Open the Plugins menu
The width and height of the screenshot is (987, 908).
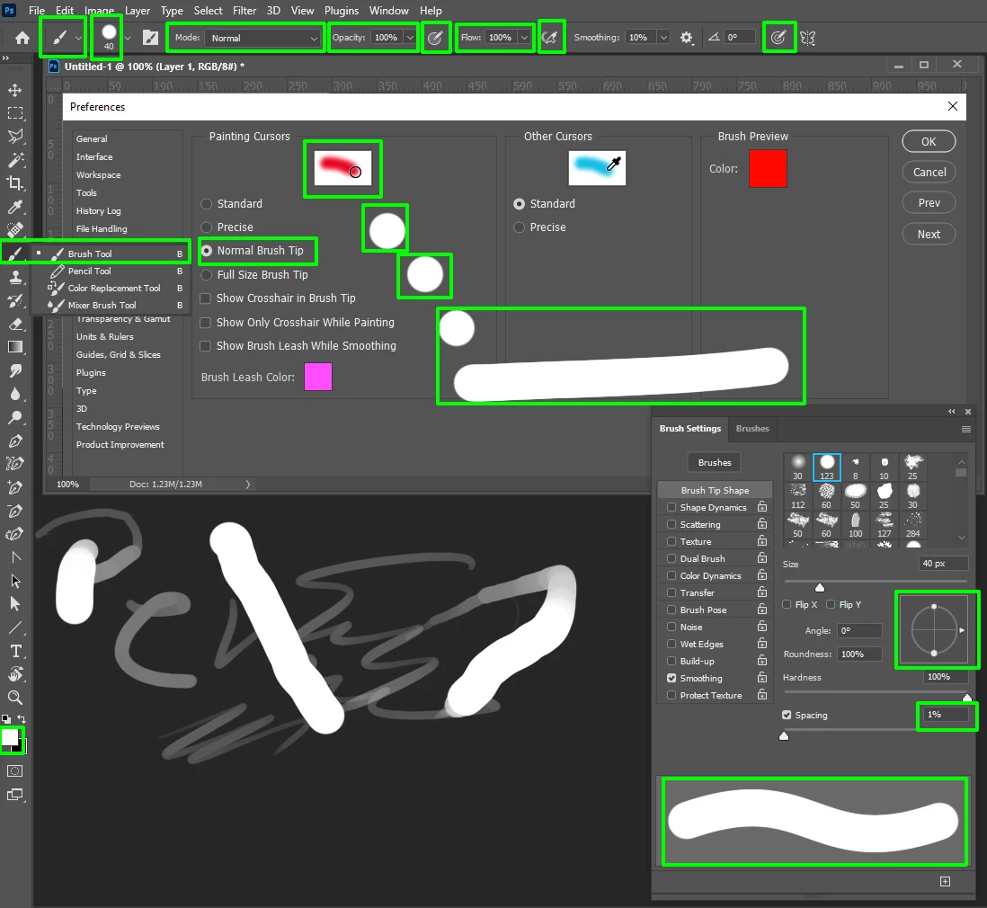click(342, 11)
